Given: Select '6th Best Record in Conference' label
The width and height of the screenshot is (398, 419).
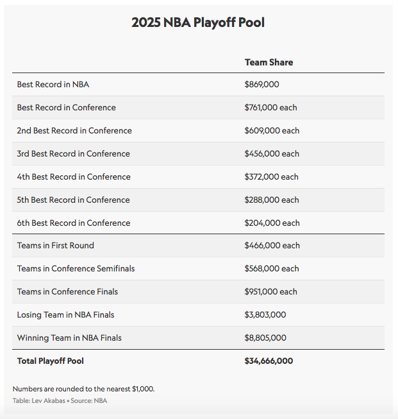Looking at the screenshot, I should pos(74,223).
